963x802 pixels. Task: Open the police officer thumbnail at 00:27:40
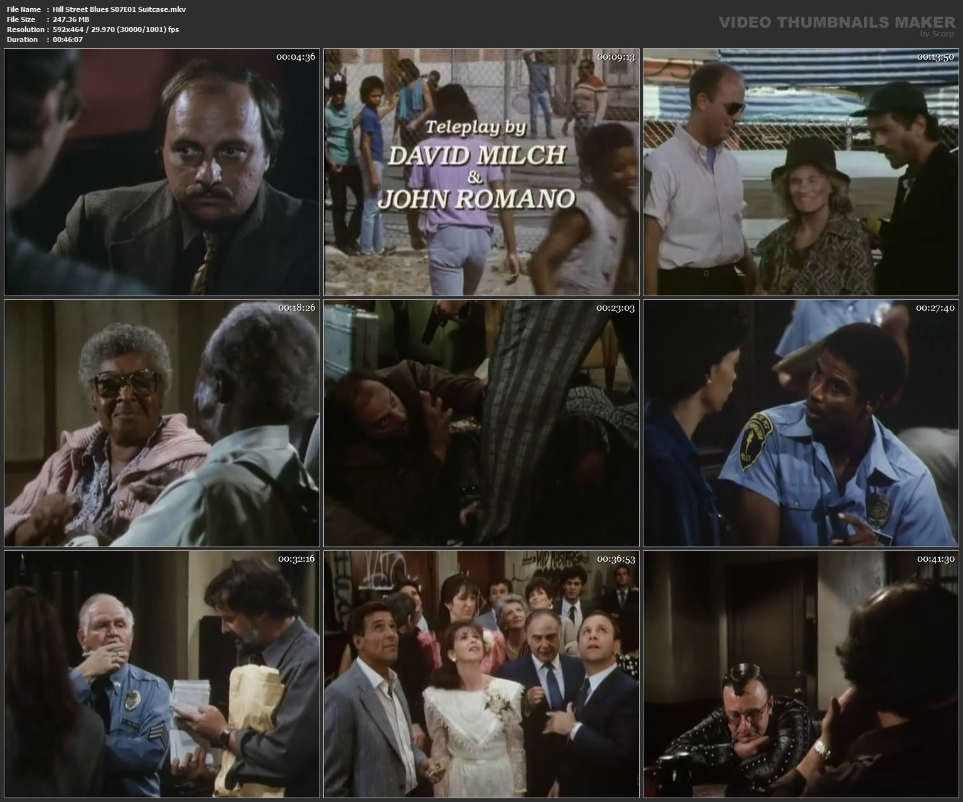click(x=802, y=423)
